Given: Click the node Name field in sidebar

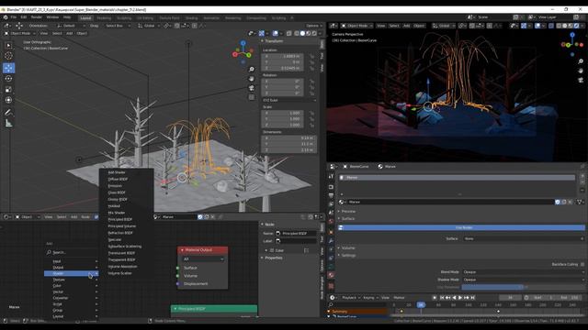Looking at the screenshot, I should (296, 233).
